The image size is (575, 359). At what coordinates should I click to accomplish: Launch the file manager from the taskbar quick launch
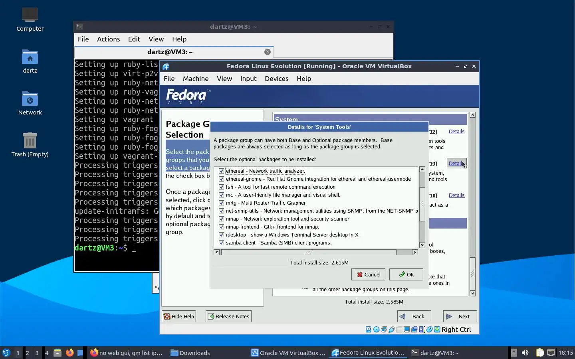click(x=57, y=353)
